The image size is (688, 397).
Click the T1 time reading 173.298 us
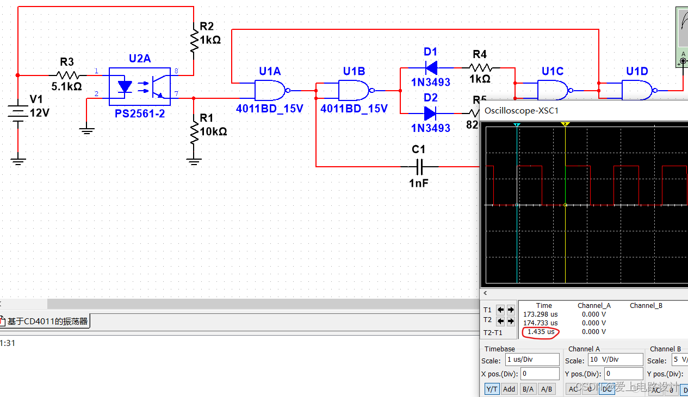pos(541,314)
